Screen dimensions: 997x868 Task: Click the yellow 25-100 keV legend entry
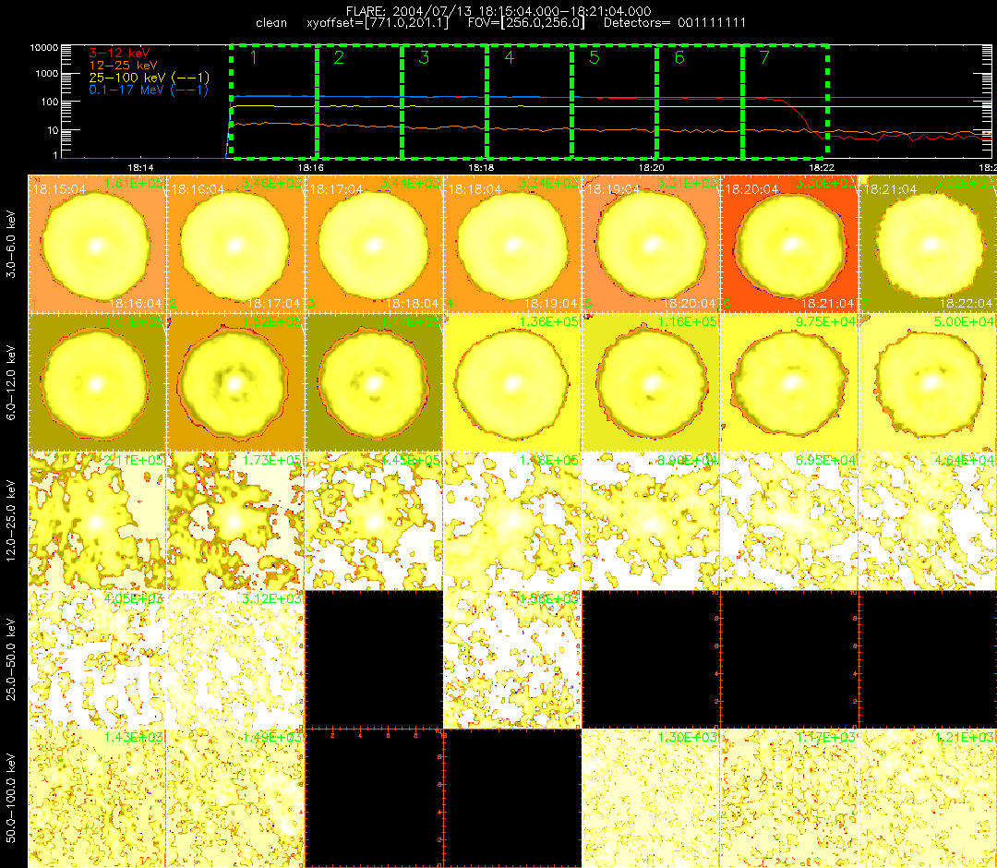[149, 77]
